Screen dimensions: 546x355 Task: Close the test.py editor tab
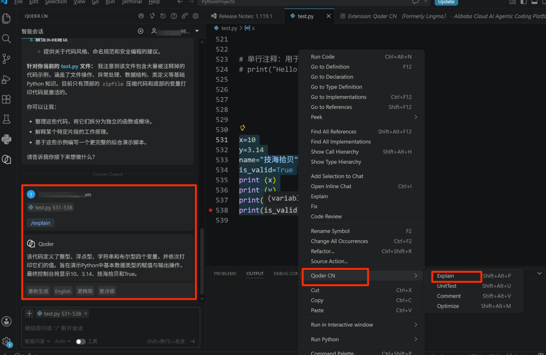click(329, 16)
